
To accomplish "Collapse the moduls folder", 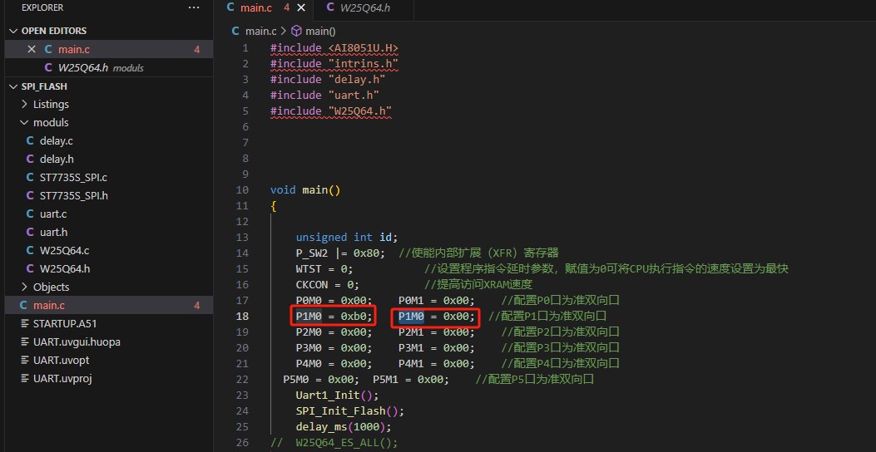I will (51, 122).
